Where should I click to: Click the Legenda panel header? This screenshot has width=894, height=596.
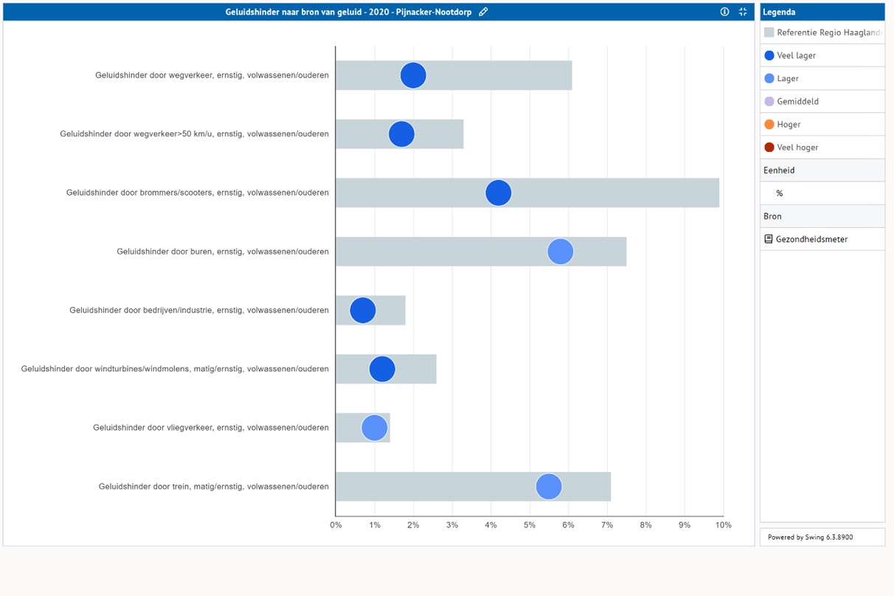click(x=822, y=12)
